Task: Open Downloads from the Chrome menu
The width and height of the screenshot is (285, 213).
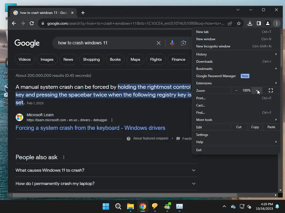Action: point(236,61)
